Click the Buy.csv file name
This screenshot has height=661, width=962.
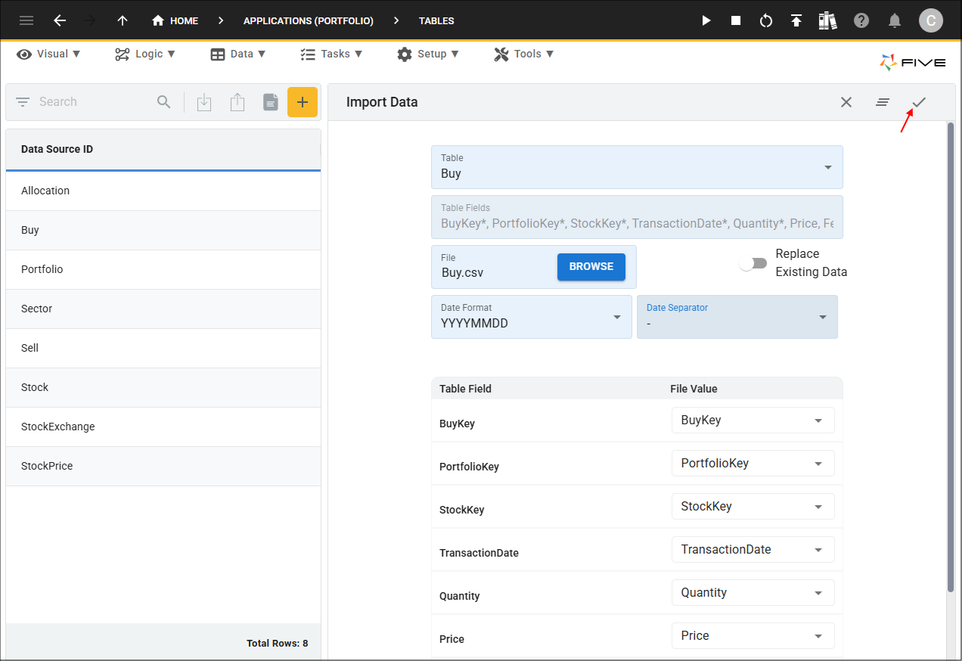(462, 273)
